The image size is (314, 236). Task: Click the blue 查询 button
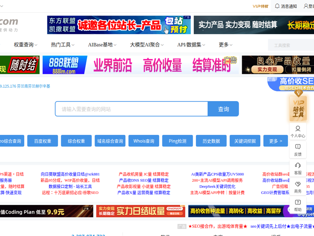[223, 109]
